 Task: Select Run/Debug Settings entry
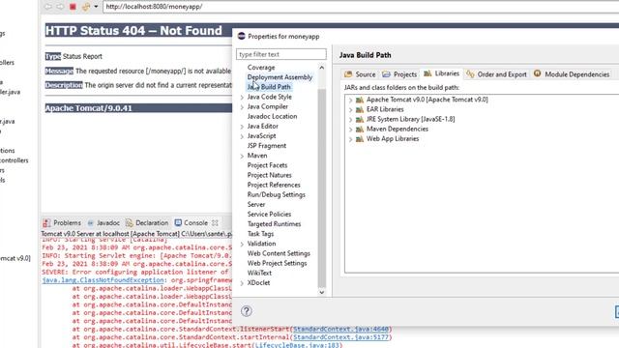pyautogui.click(x=276, y=194)
